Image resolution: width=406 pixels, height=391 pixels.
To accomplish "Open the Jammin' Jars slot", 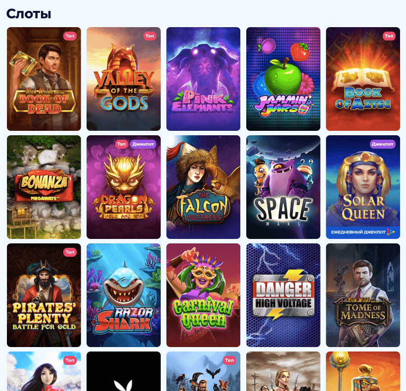I will tap(283, 79).
